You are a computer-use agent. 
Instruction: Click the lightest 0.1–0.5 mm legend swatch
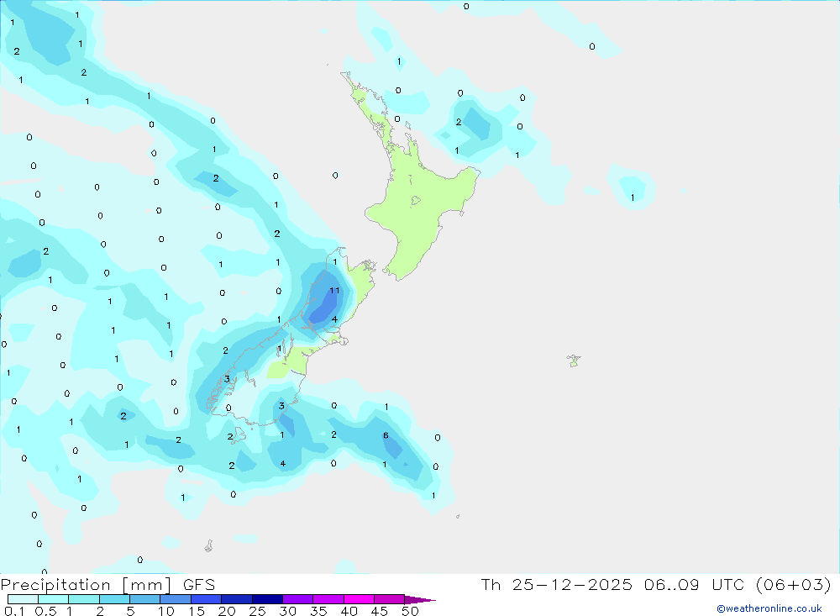tap(23, 599)
